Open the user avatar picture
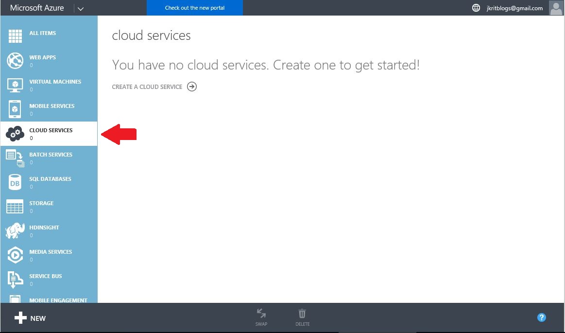The height and width of the screenshot is (333, 565). [556, 8]
